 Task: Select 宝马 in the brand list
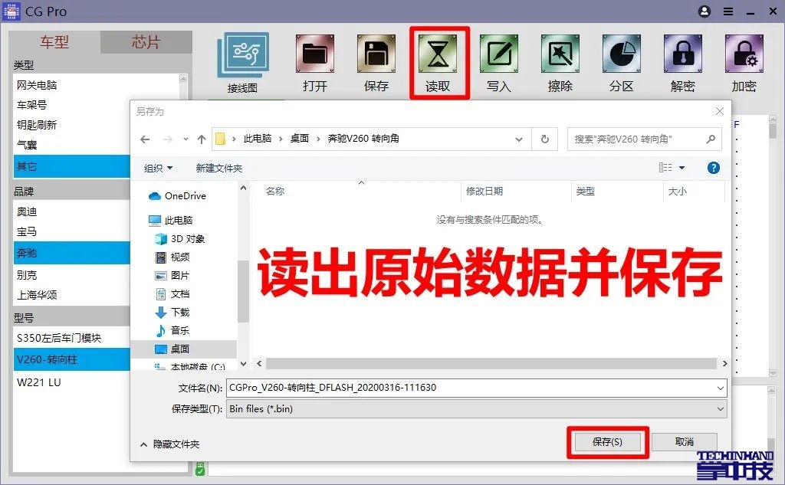pos(28,231)
